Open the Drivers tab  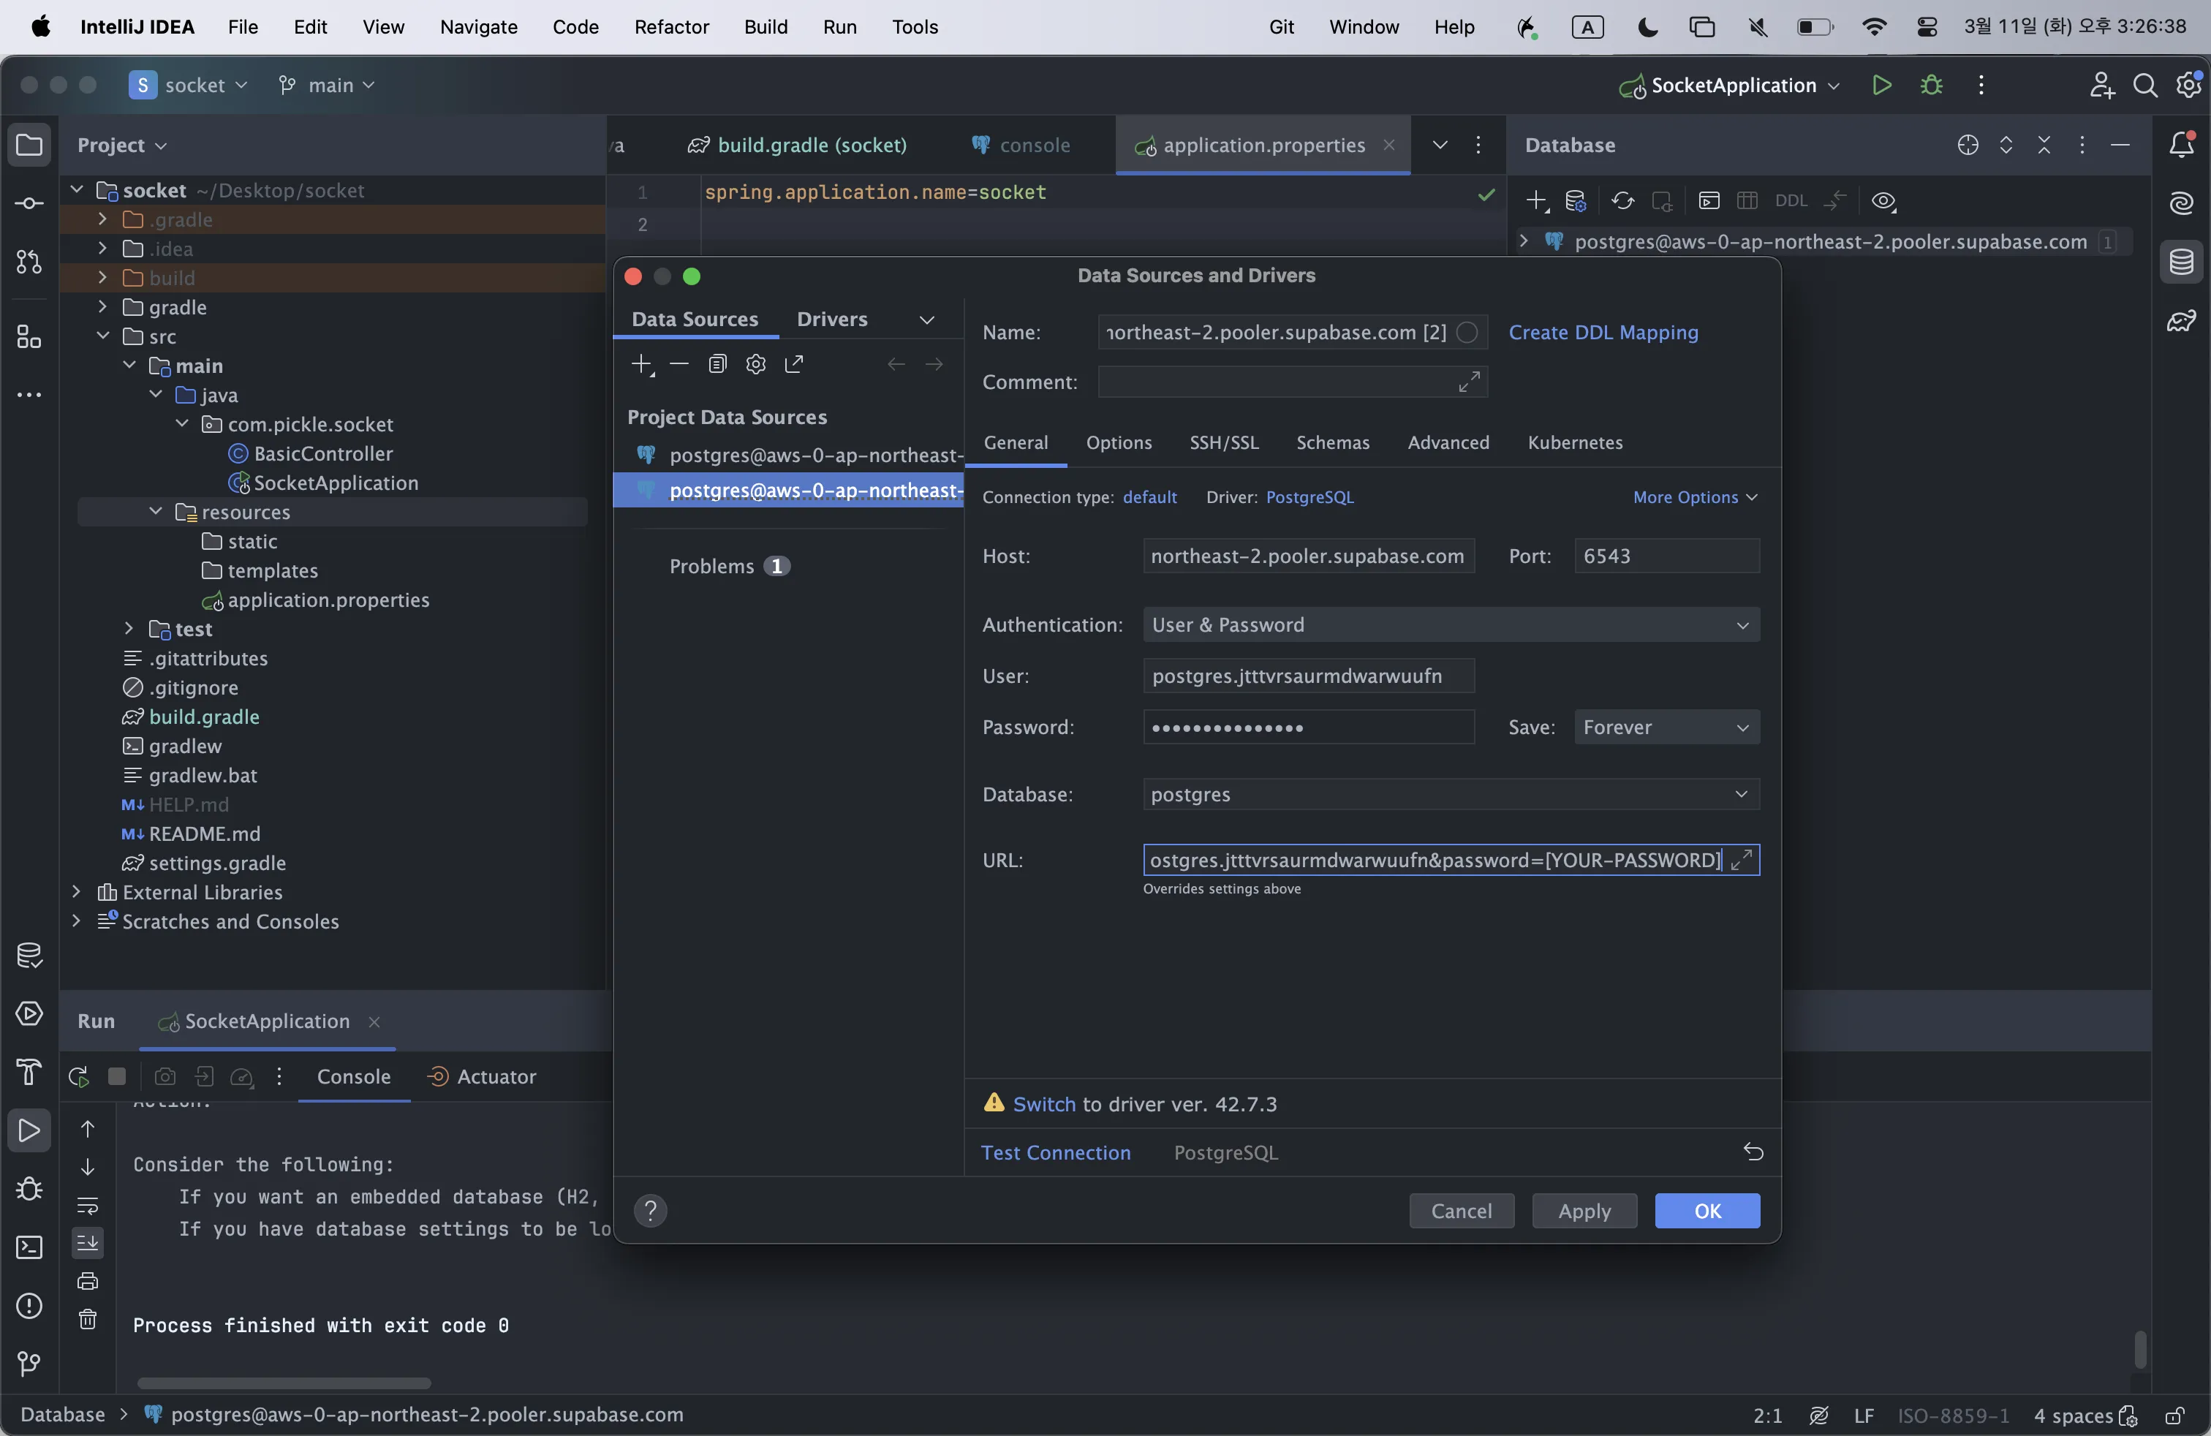point(831,319)
